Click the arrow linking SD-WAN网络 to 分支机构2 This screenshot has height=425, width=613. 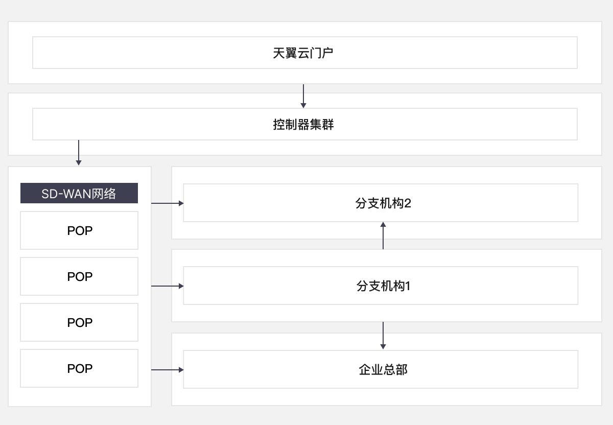(166, 203)
